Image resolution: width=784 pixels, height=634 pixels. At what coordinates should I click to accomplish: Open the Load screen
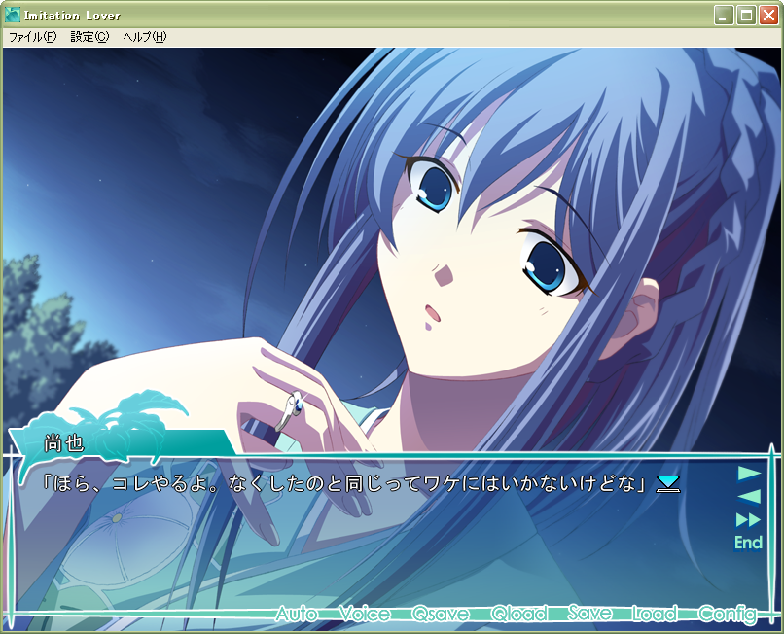click(655, 614)
